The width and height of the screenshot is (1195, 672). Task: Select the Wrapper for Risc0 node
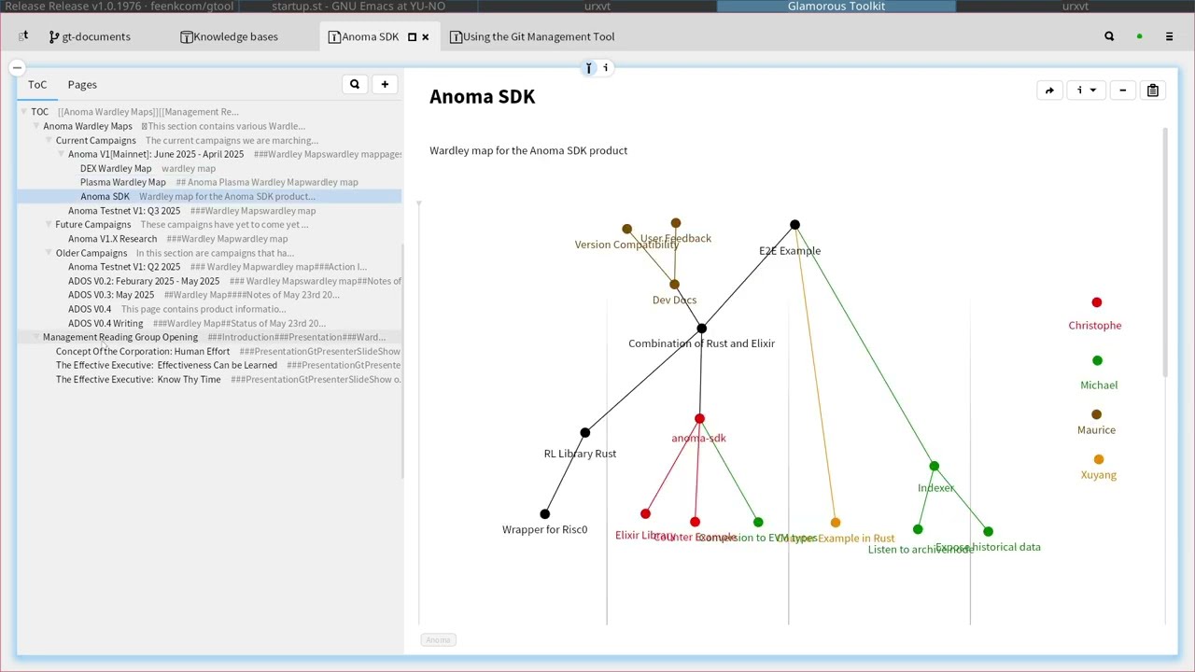click(x=545, y=514)
